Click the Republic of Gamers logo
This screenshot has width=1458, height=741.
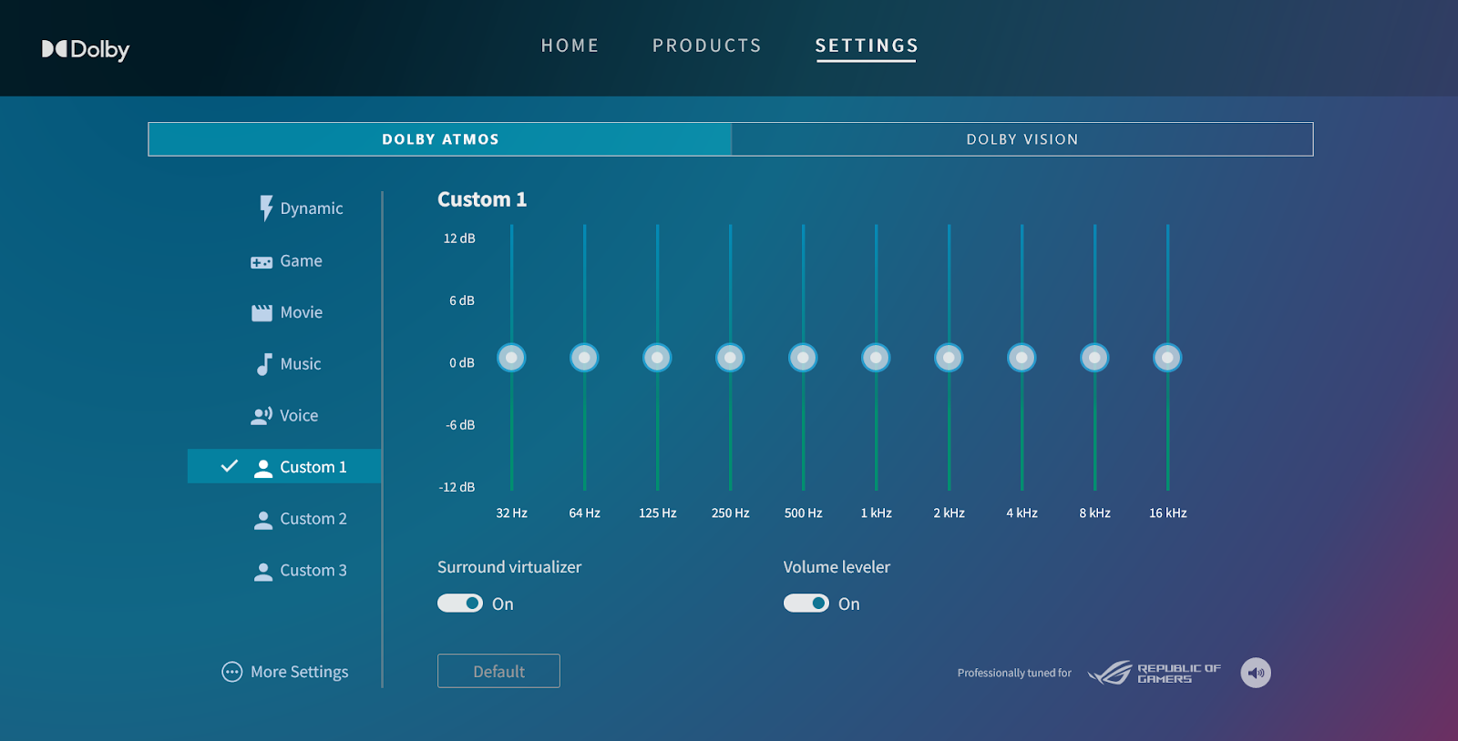[x=1155, y=673]
